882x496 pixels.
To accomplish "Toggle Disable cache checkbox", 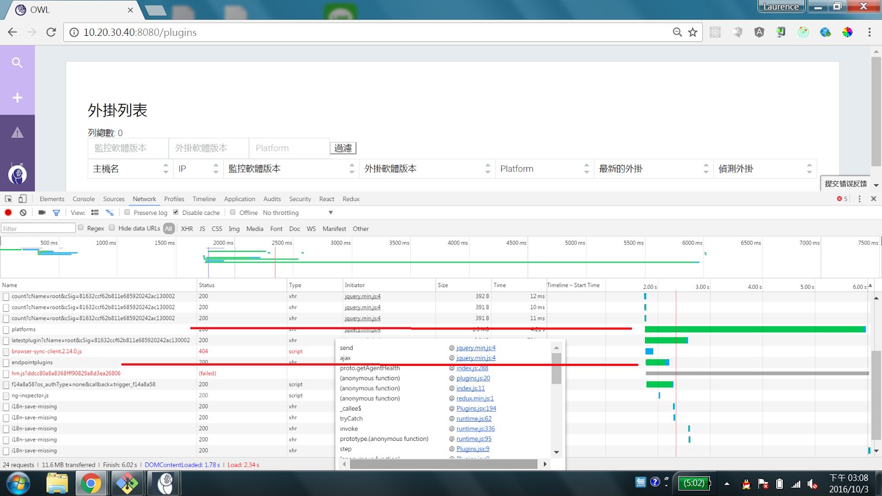I will coord(176,212).
